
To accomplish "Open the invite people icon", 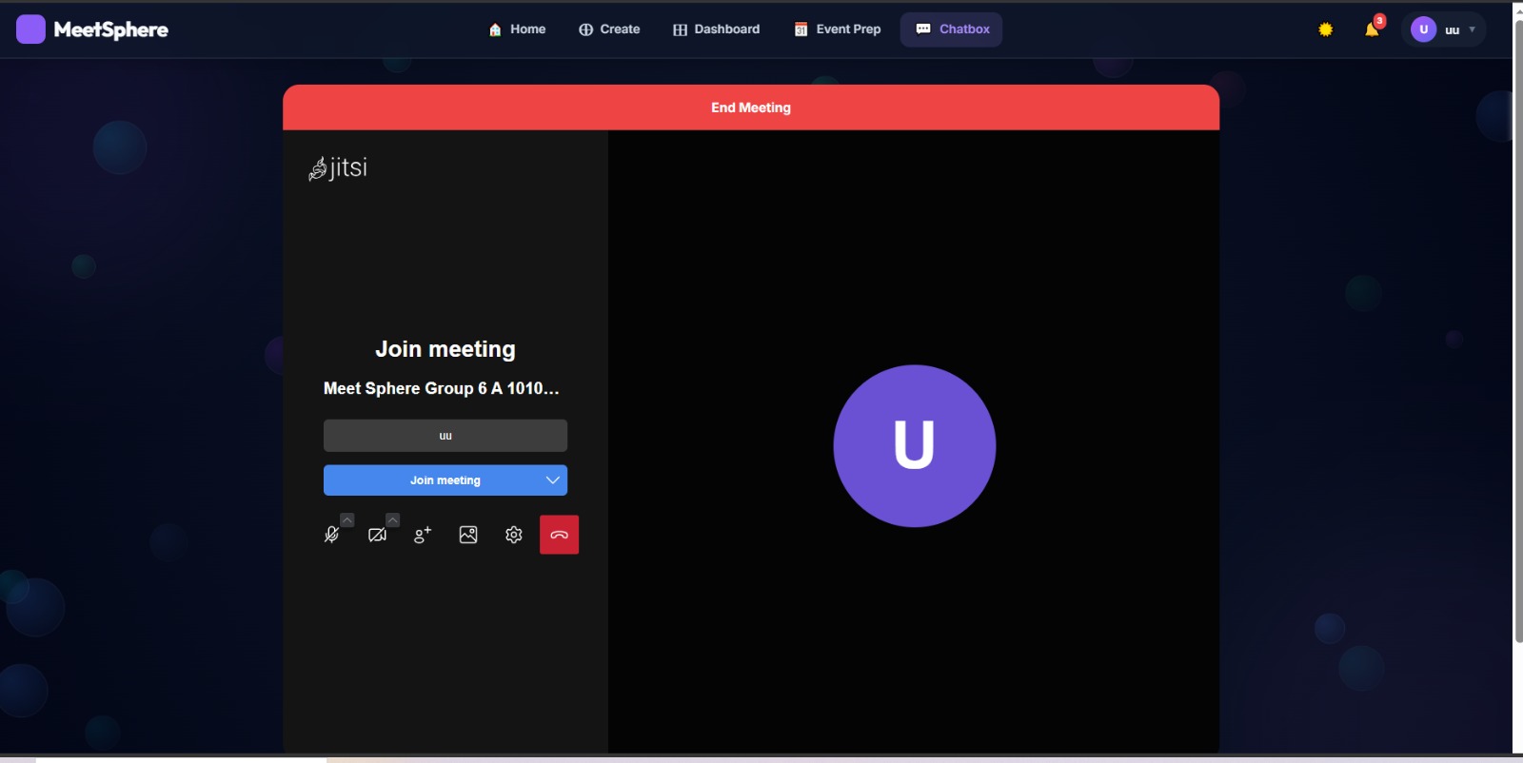I will click(x=423, y=535).
